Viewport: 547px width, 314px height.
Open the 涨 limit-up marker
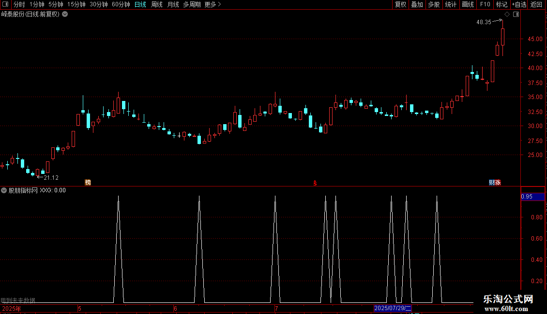[x=498, y=183]
